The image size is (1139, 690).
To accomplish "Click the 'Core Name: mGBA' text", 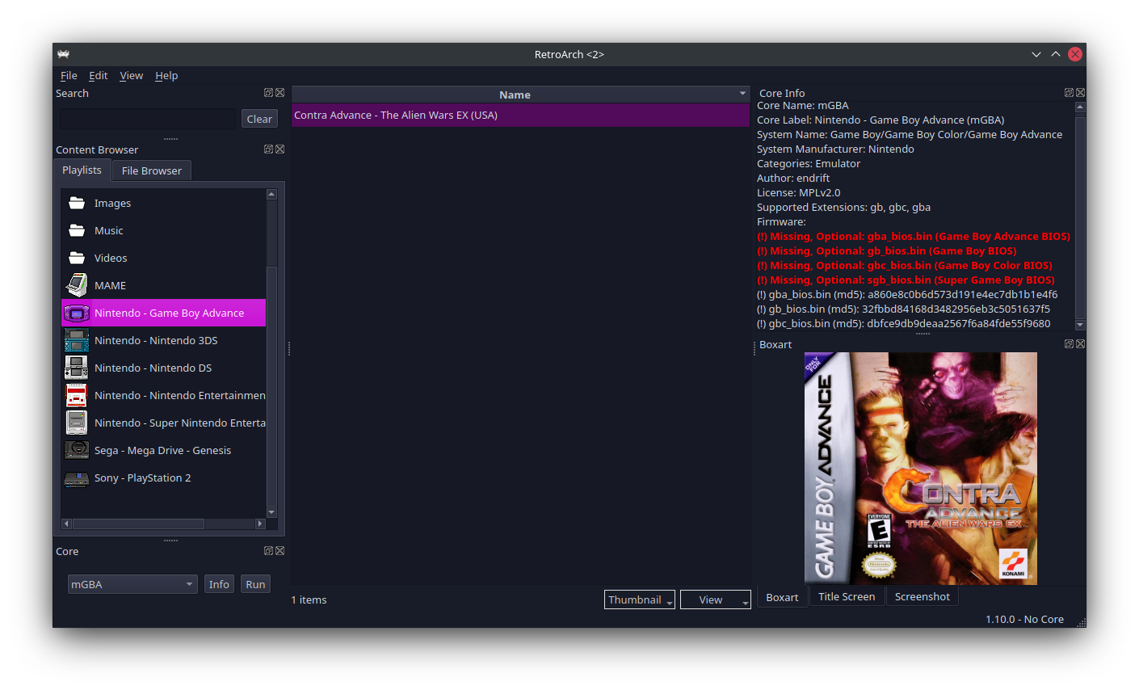I will pyautogui.click(x=803, y=105).
